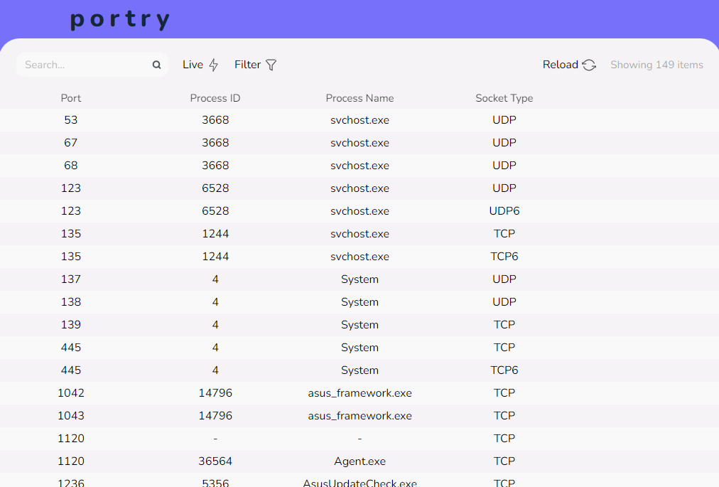Click the Filter funnel icon

tap(271, 65)
